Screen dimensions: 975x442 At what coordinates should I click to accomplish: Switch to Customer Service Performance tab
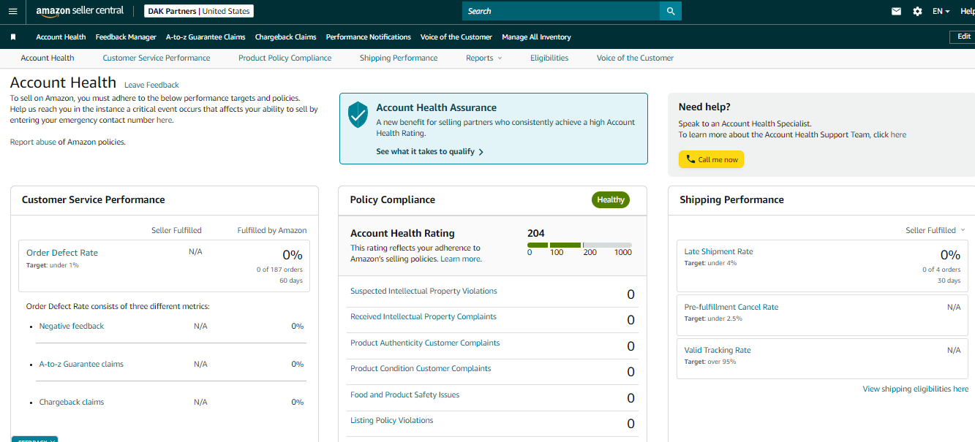(x=157, y=58)
